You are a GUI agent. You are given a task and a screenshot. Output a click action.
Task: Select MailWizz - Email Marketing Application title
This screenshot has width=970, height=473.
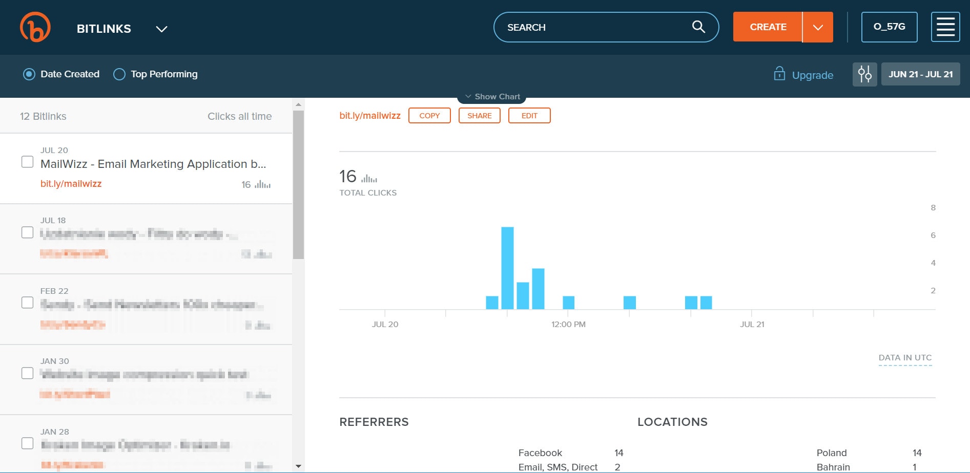[x=153, y=164]
